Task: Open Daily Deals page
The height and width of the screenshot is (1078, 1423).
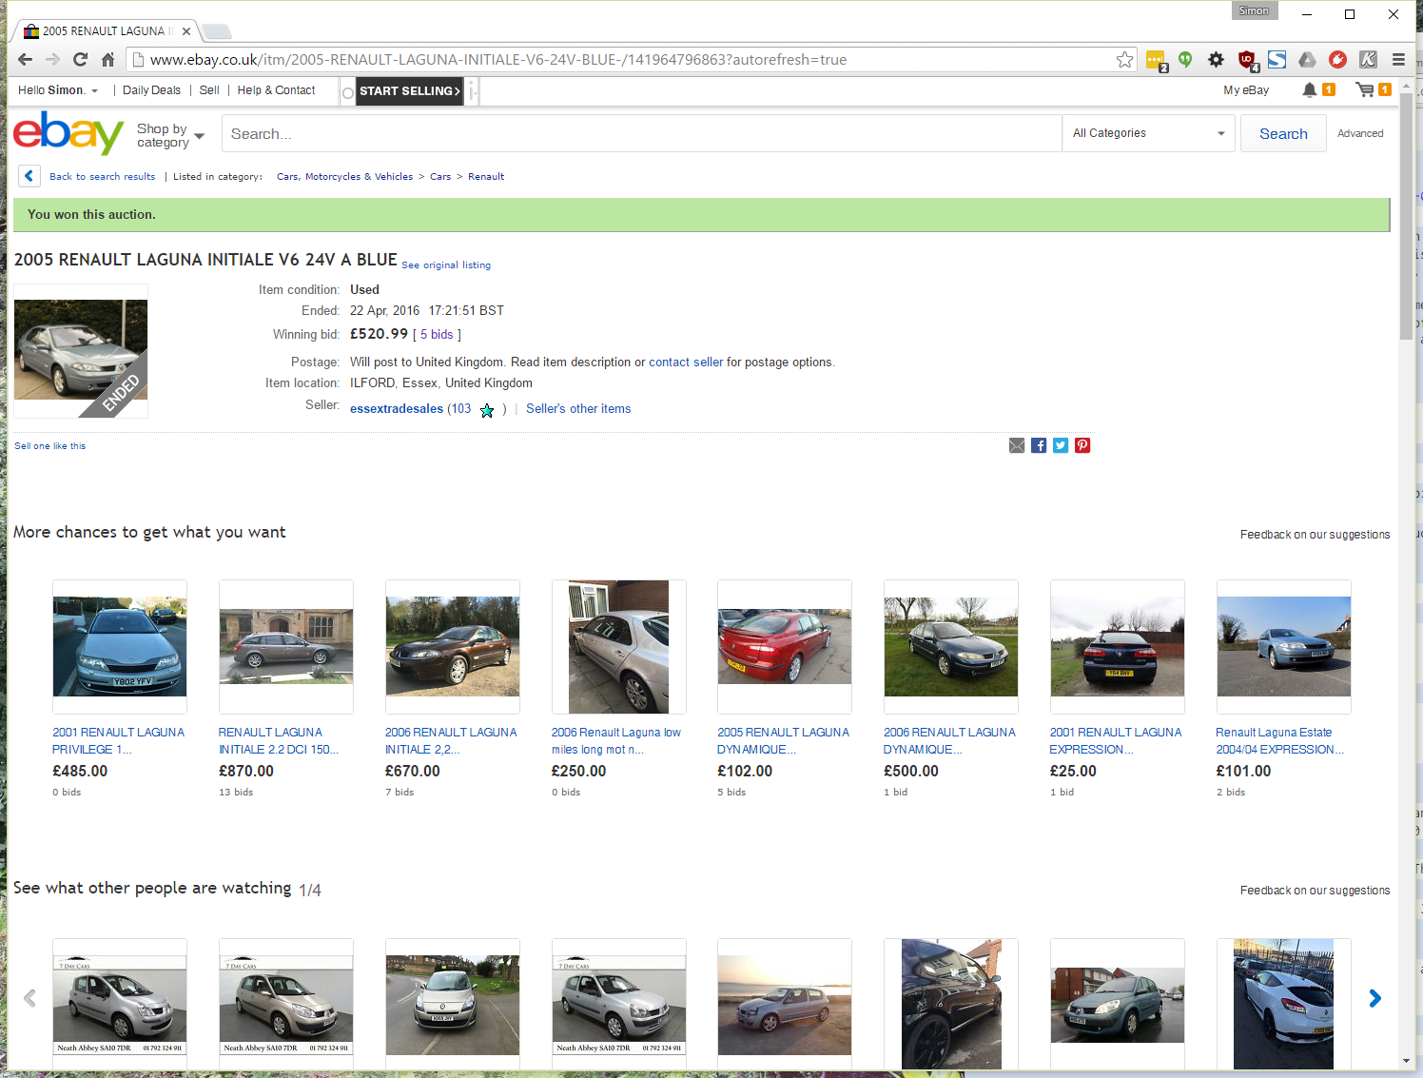Action: pos(151,90)
